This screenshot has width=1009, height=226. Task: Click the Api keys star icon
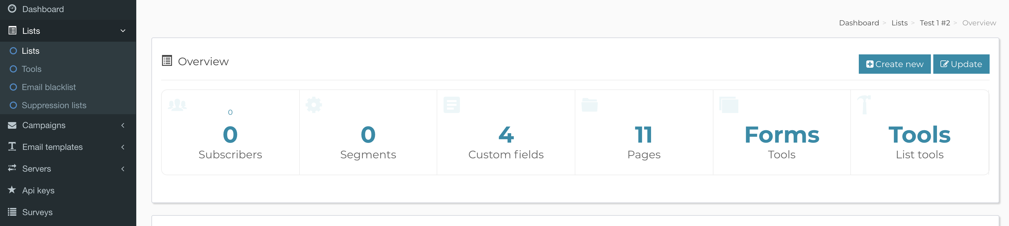[x=12, y=190]
